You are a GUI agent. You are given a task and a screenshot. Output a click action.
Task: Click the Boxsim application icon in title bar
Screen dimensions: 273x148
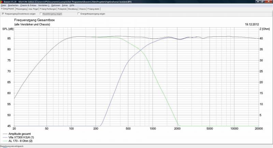pyautogui.click(x=1, y=2)
